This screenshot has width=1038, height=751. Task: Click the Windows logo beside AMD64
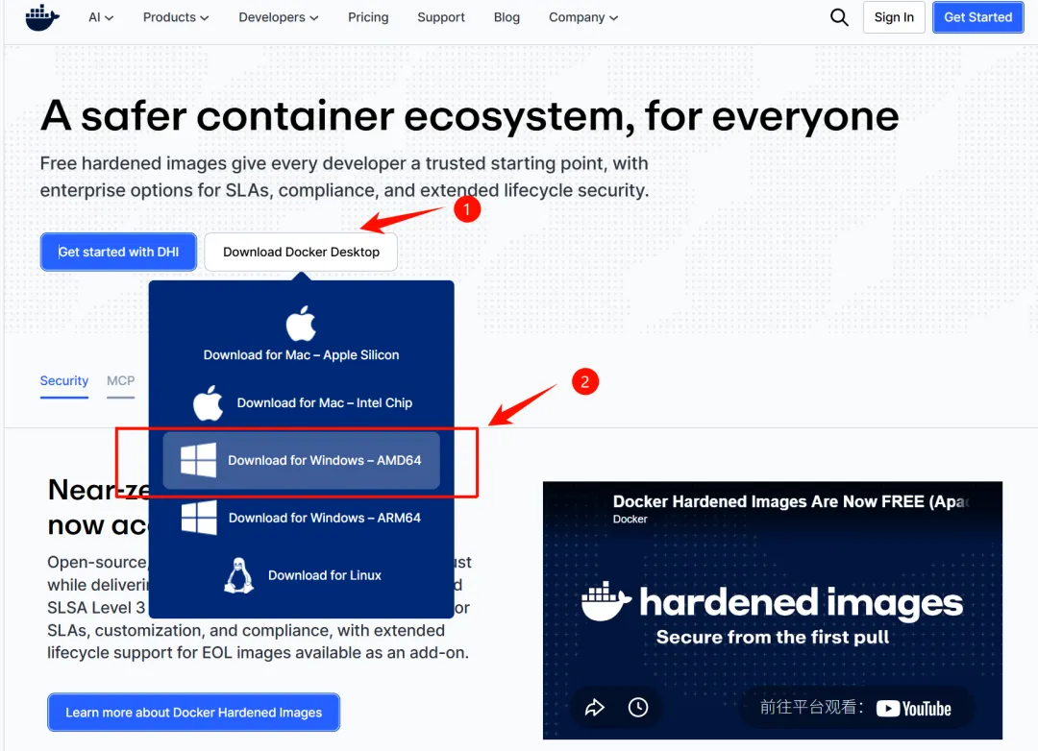[x=199, y=460]
